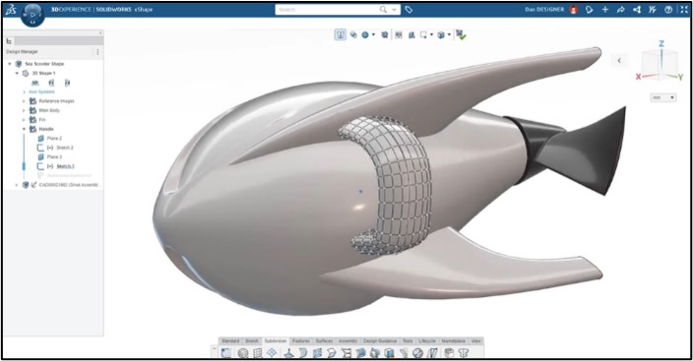The image size is (693, 361).
Task: Select Plane 3 in tree
Action: 54,156
